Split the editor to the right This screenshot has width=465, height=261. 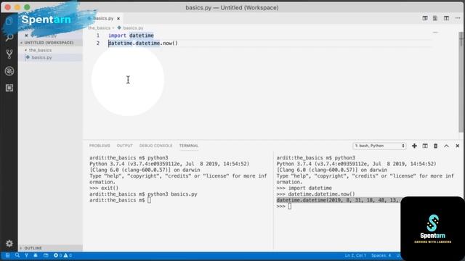(446, 18)
